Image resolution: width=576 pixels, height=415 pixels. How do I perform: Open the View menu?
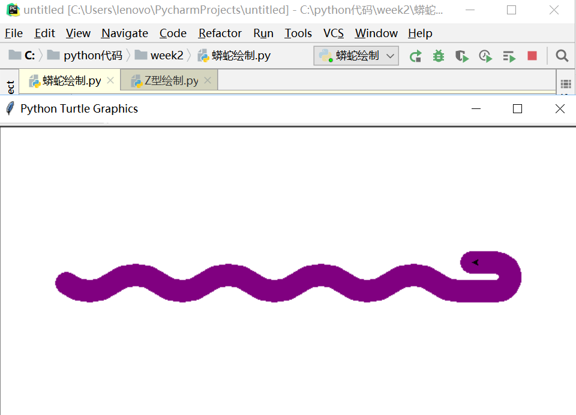coord(78,34)
